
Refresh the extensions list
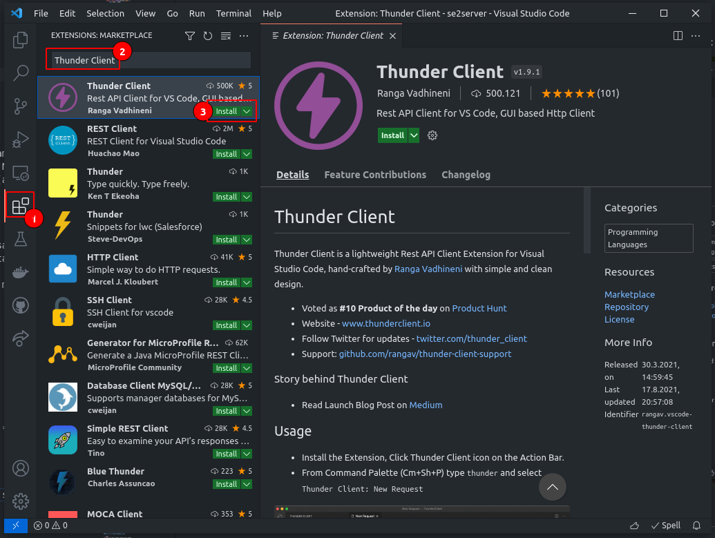tap(208, 35)
